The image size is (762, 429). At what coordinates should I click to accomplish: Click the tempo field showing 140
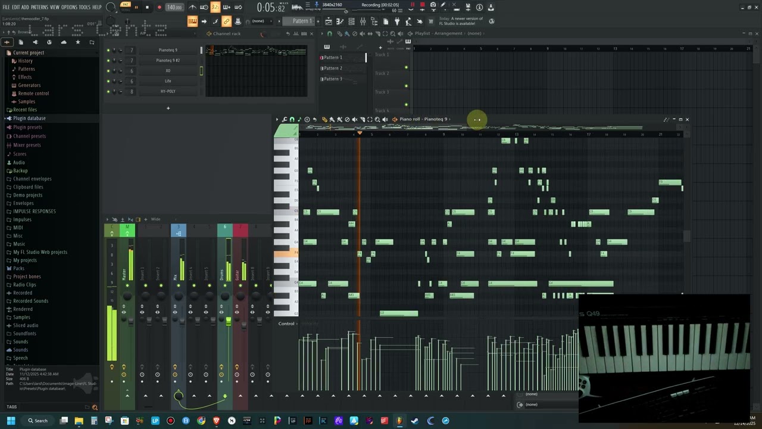174,7
